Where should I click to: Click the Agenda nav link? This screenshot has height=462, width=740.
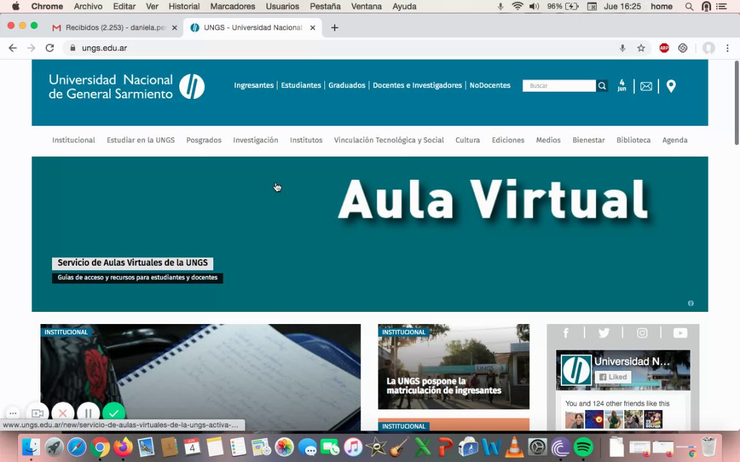675,140
